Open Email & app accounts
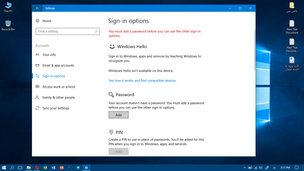This screenshot has height=171, width=304. pos(58,65)
